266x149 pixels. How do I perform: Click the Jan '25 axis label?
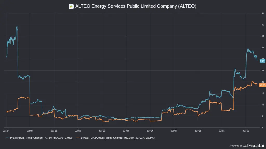click(x=198, y=131)
